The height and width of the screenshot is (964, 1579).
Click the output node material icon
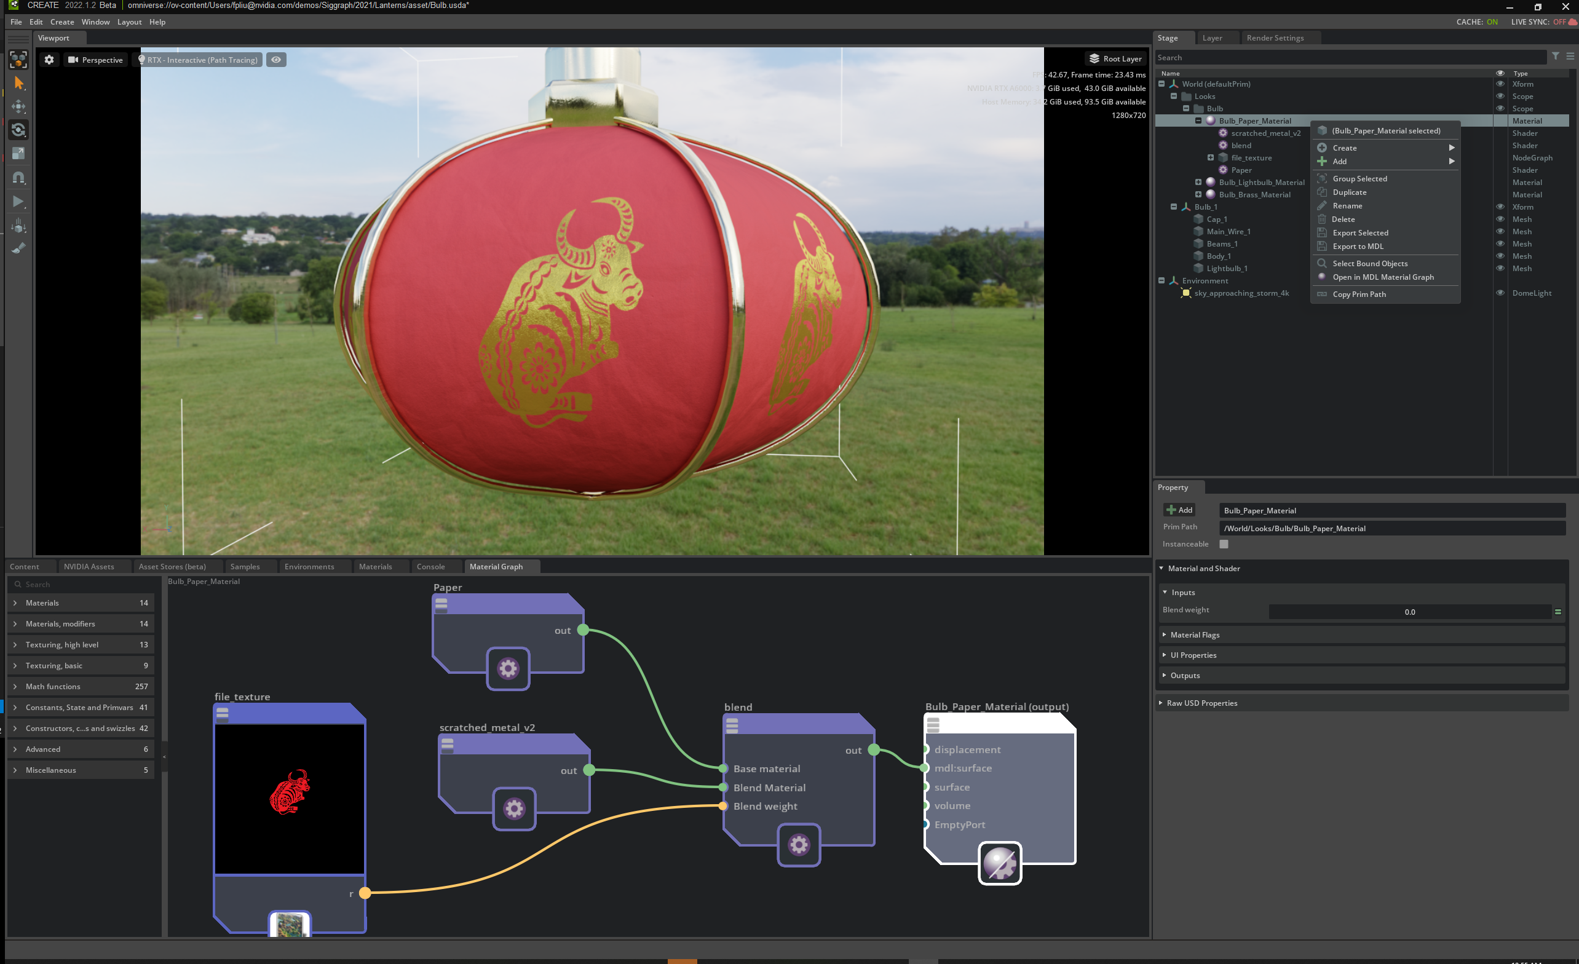[x=1000, y=863]
